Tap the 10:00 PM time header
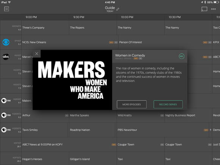The width and height of the screenshot is (220, 165). pyautogui.click(x=127, y=17)
